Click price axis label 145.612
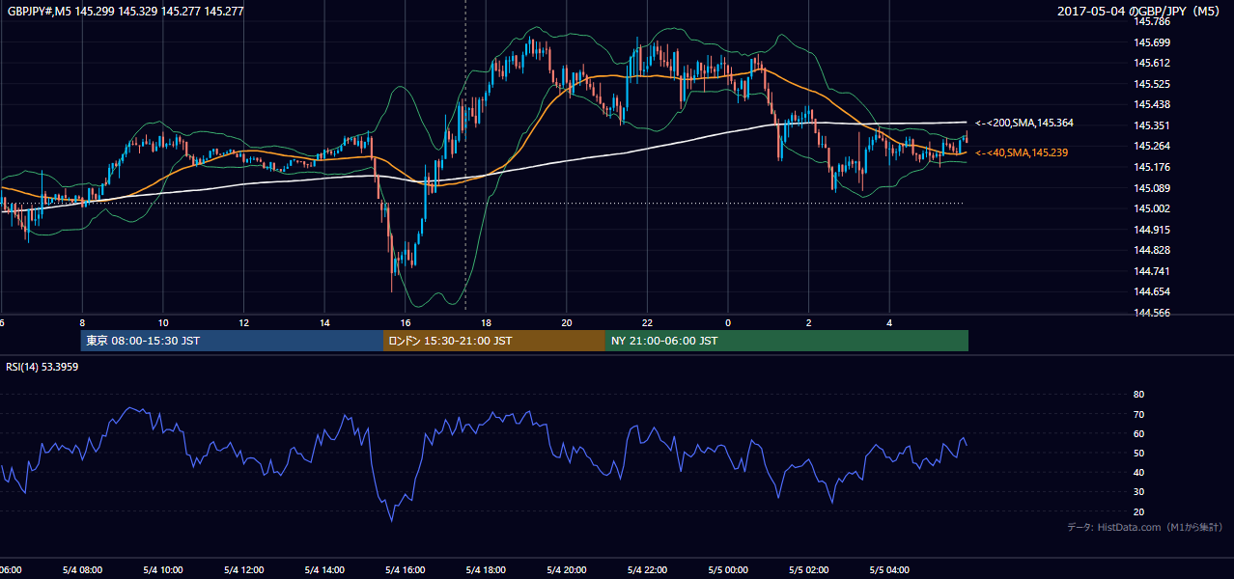Viewport: 1234px width, 579px height. (1151, 63)
